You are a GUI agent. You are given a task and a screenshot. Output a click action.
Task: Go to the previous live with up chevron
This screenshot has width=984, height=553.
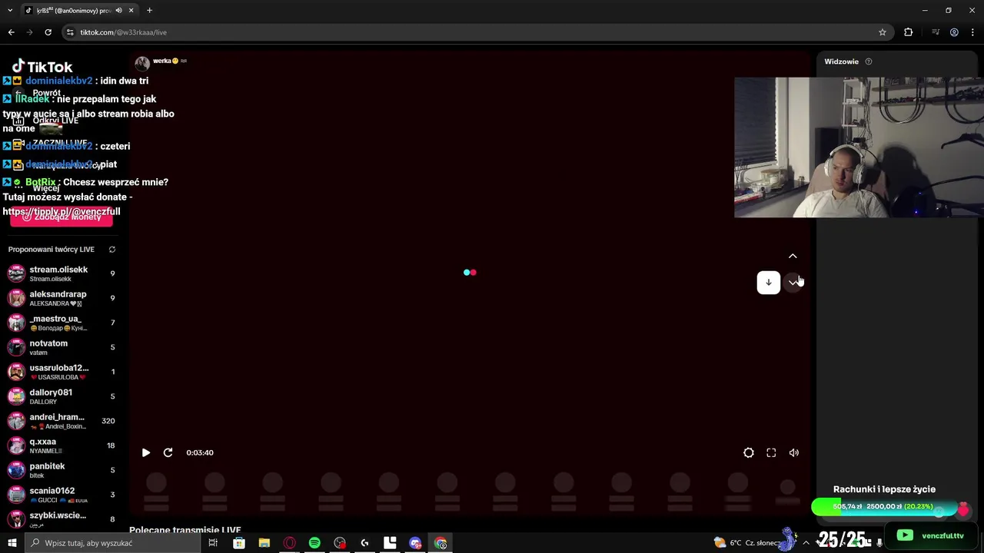(793, 256)
